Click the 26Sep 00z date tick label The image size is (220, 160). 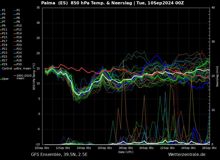(209, 148)
